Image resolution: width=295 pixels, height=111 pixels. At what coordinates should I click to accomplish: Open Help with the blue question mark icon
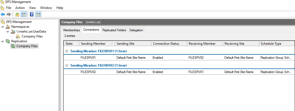coord(32,14)
